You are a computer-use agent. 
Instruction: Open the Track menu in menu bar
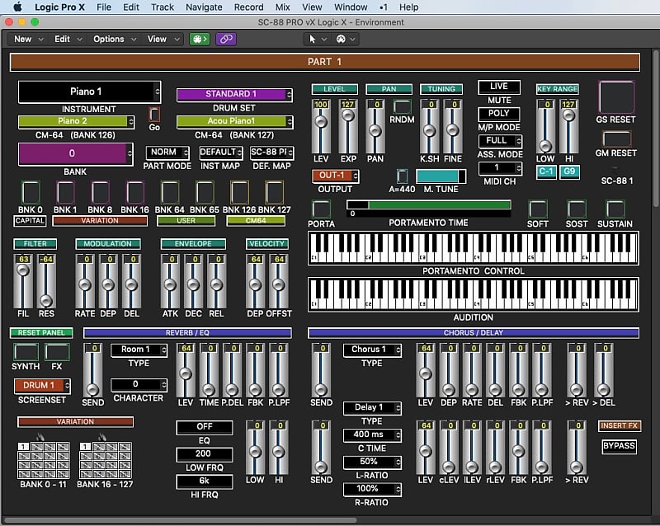[x=163, y=7]
